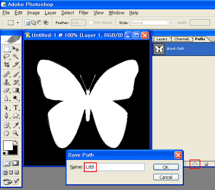Reset to default colors icon
Screen dimensions: 215x190
click(5, 154)
